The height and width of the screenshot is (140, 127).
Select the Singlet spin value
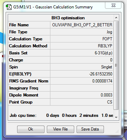click(106, 67)
